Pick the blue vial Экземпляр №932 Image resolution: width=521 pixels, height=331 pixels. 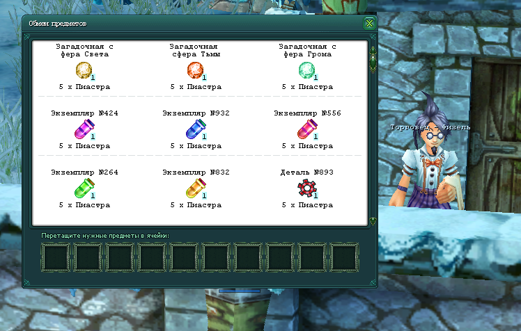point(196,129)
